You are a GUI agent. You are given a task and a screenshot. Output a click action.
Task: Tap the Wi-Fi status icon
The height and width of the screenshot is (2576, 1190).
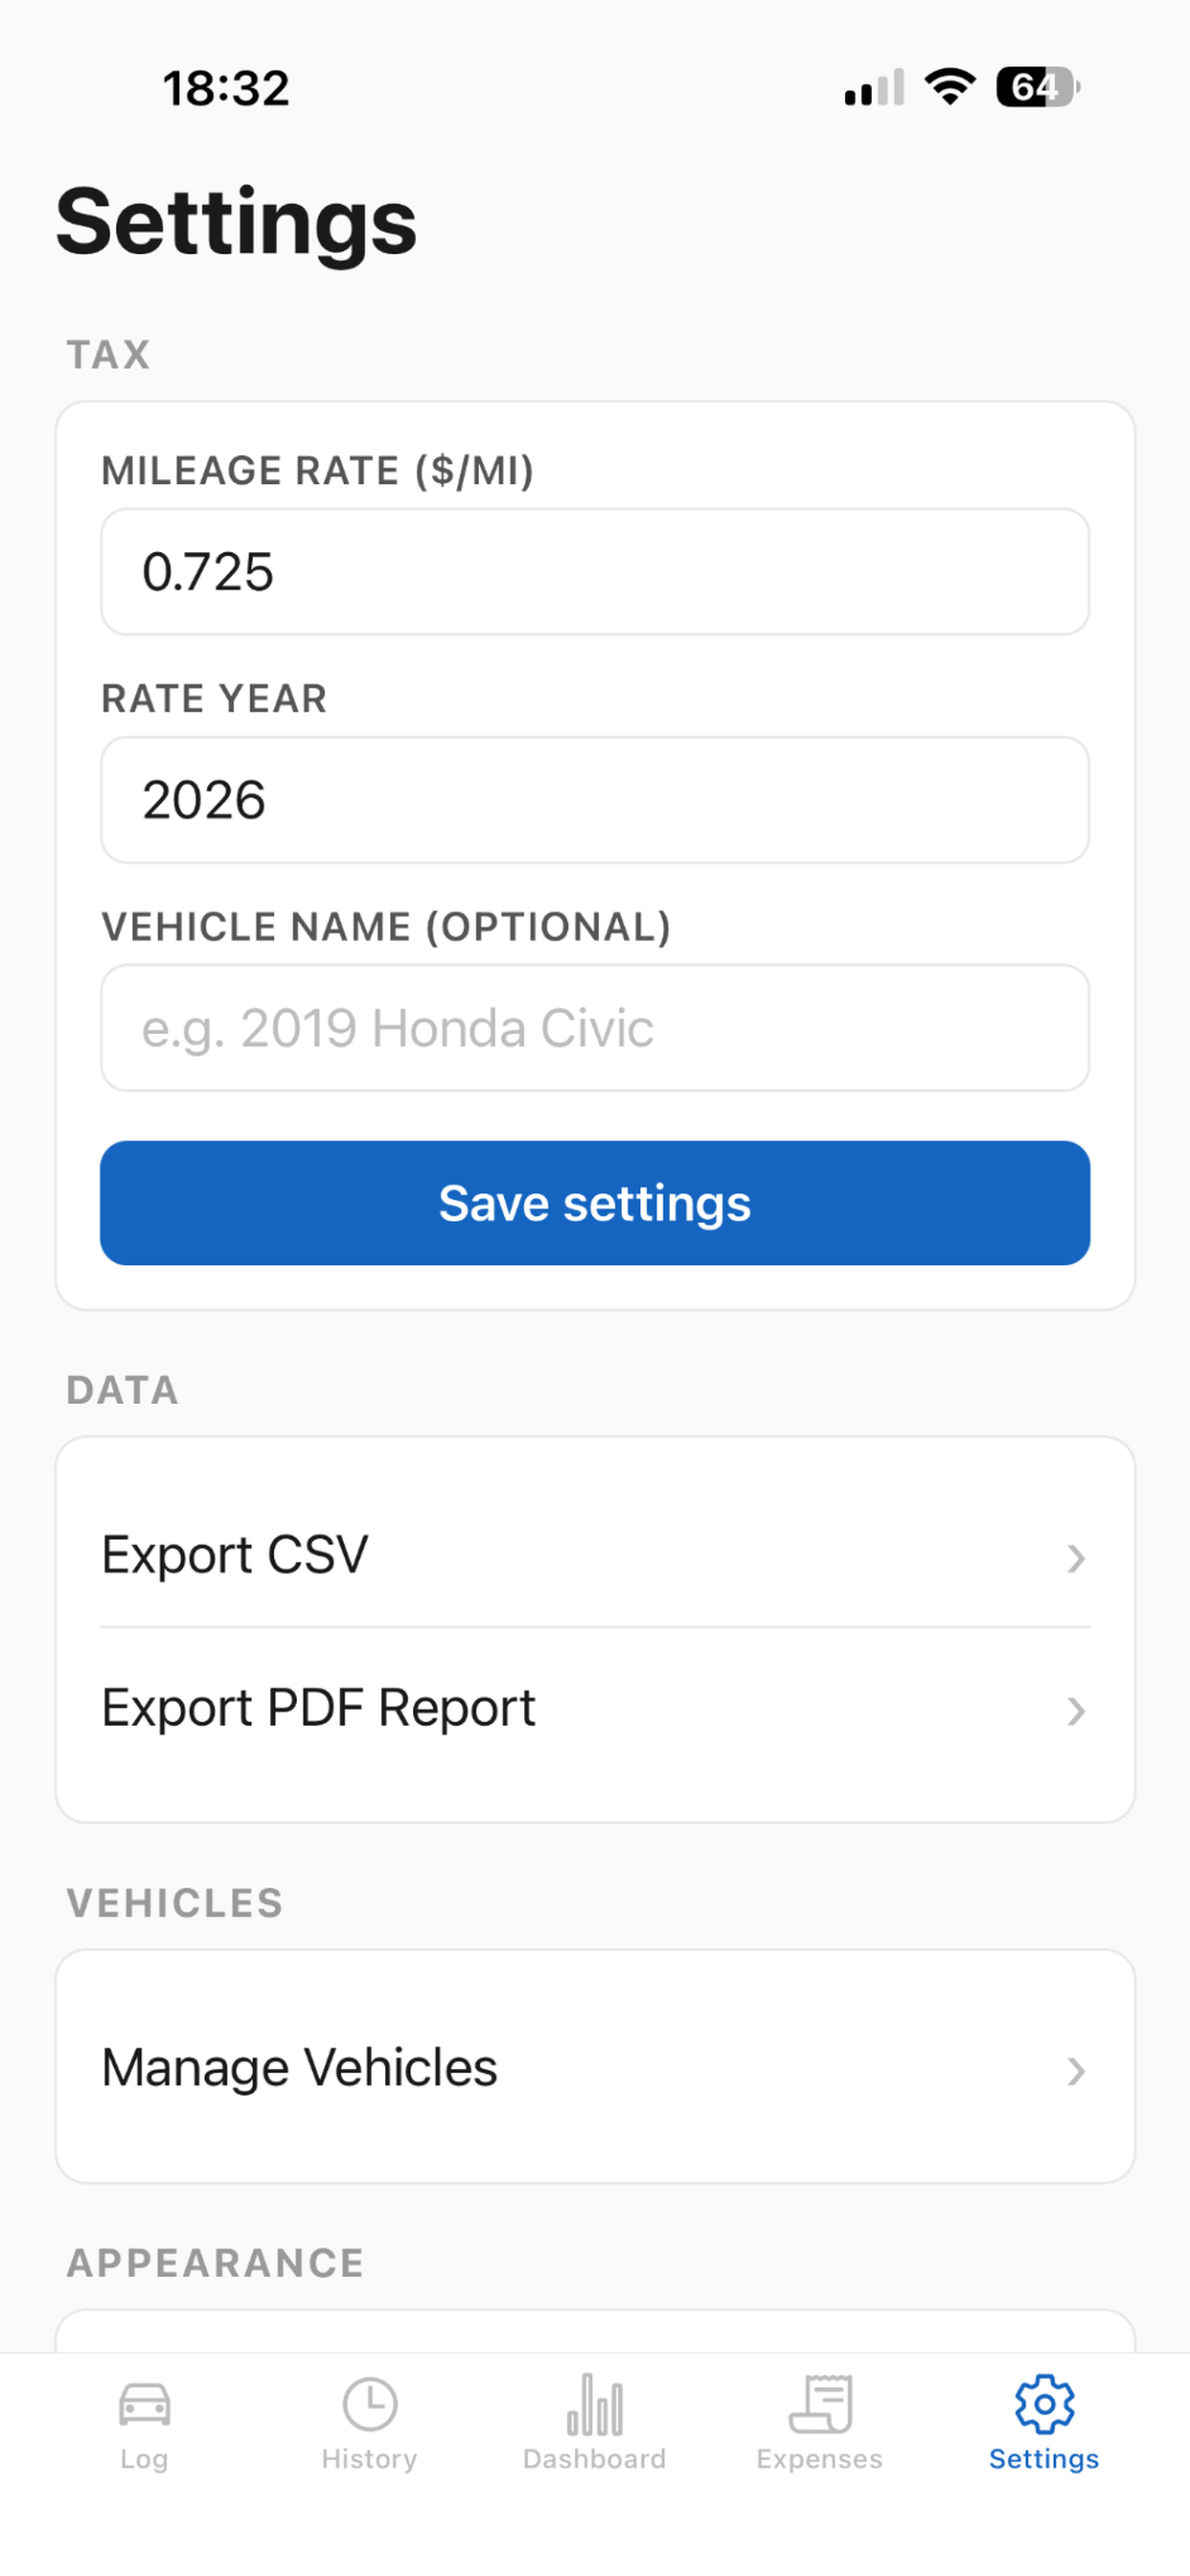(950, 87)
